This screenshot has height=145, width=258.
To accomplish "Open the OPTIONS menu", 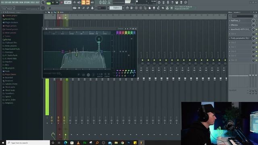I will coord(27,2).
